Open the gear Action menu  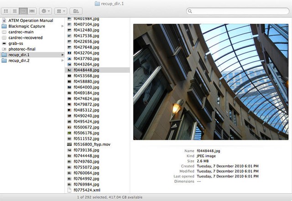click(46, 11)
